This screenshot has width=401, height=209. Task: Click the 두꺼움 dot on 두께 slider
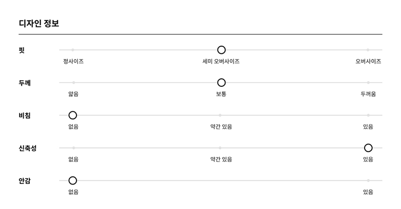[x=368, y=83]
